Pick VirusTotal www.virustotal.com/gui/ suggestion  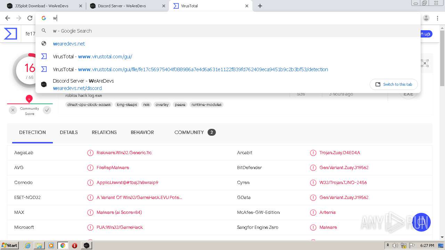click(228, 57)
